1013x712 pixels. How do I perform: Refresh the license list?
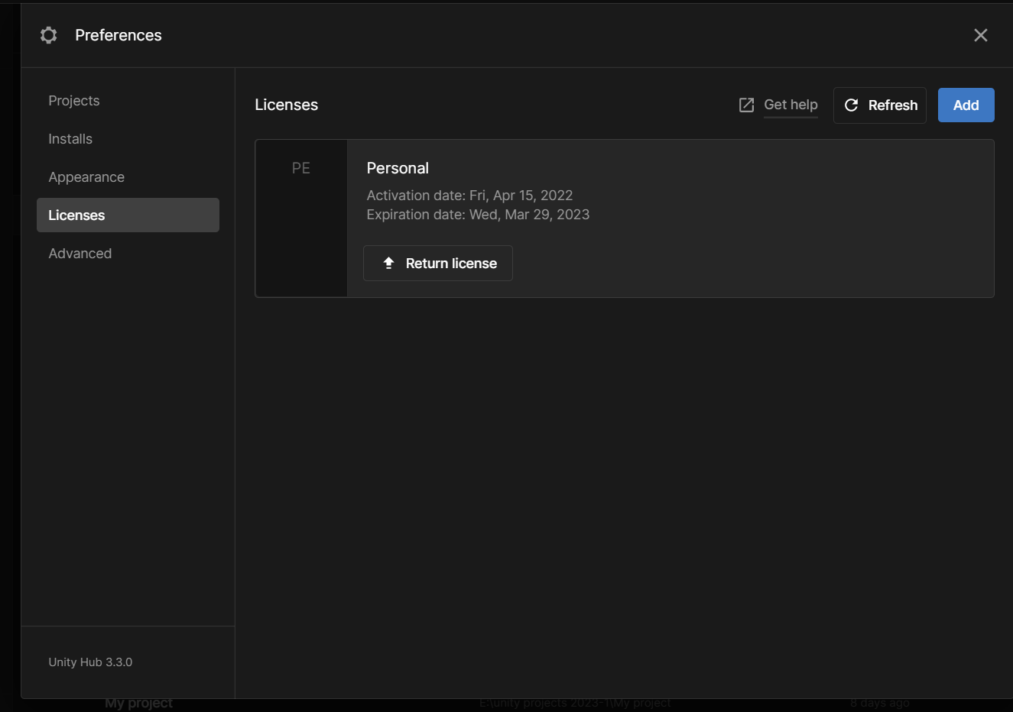(880, 105)
